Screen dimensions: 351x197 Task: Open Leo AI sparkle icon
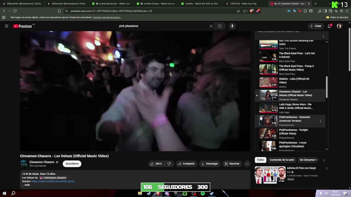point(336,11)
